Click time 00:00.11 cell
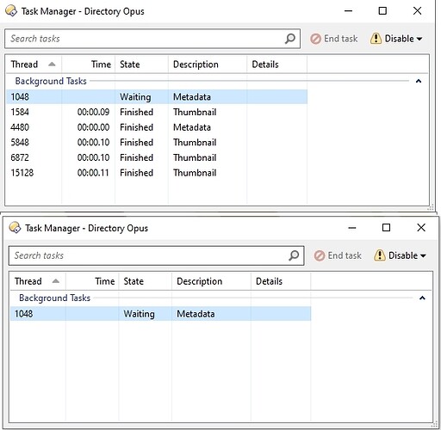 (x=93, y=173)
